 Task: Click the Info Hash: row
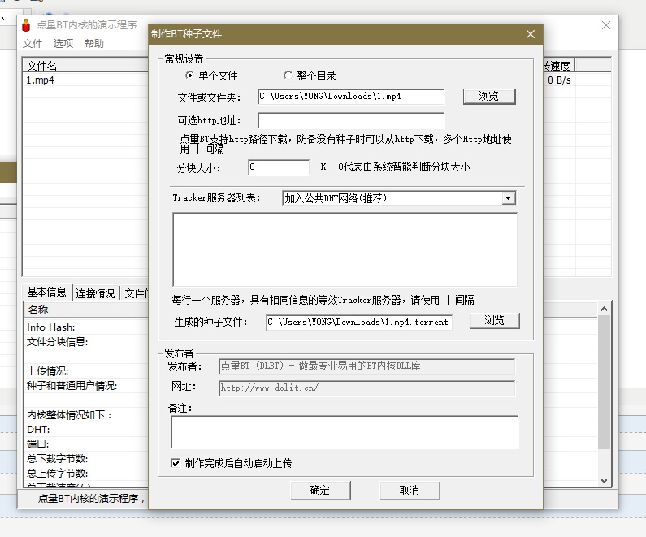tap(85, 327)
